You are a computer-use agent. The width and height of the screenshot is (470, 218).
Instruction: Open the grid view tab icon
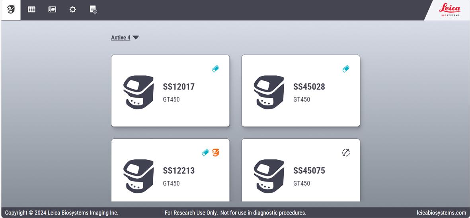31,10
